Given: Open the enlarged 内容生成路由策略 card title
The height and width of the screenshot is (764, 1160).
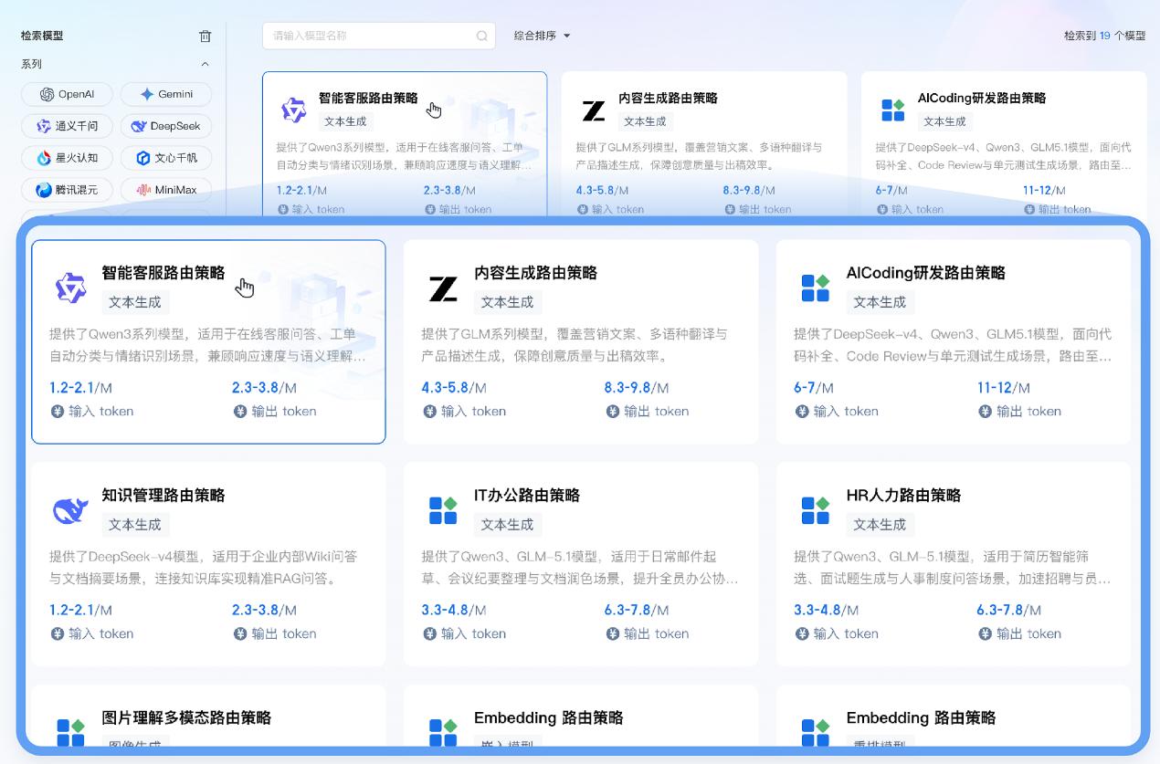Looking at the screenshot, I should (x=536, y=273).
